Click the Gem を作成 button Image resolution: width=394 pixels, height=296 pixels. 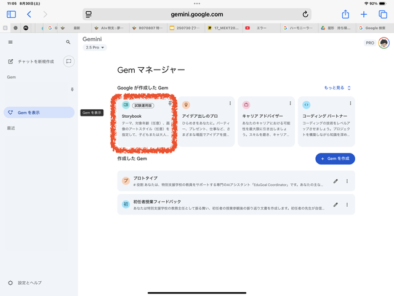click(x=335, y=158)
